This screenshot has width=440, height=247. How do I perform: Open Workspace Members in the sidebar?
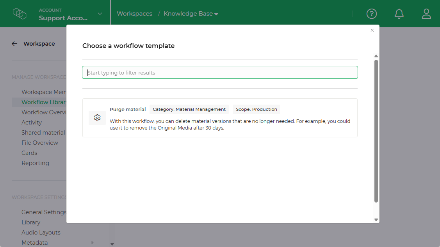pos(44,92)
